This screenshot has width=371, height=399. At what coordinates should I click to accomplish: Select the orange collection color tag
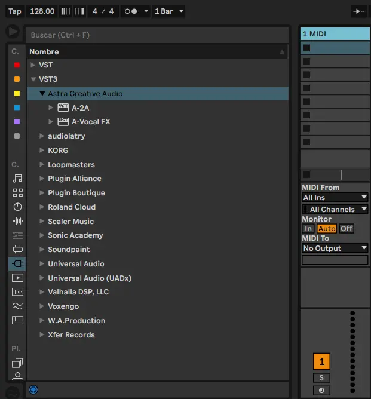pyautogui.click(x=17, y=79)
